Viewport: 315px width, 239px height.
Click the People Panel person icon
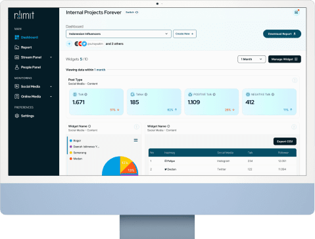click(x=17, y=67)
